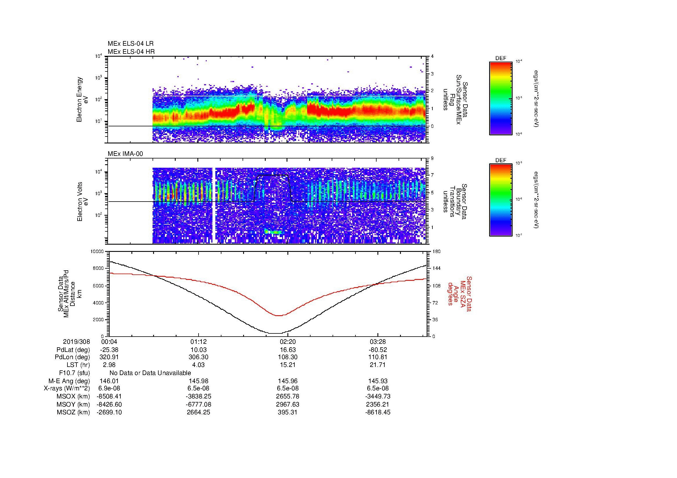Click the 'M-E Ang (deg)' row label

69,381
